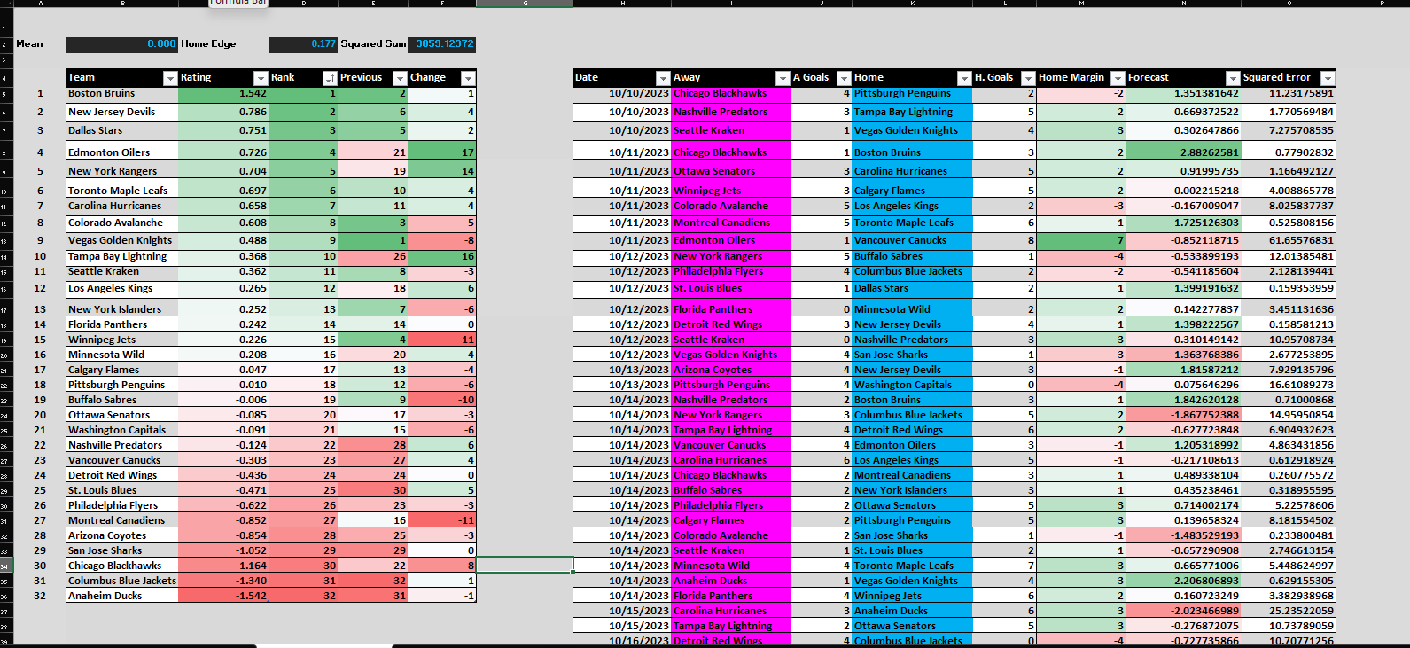The width and height of the screenshot is (1410, 648).
Task: Click the New Jersey Devils rating 0.786
Action: [223, 112]
